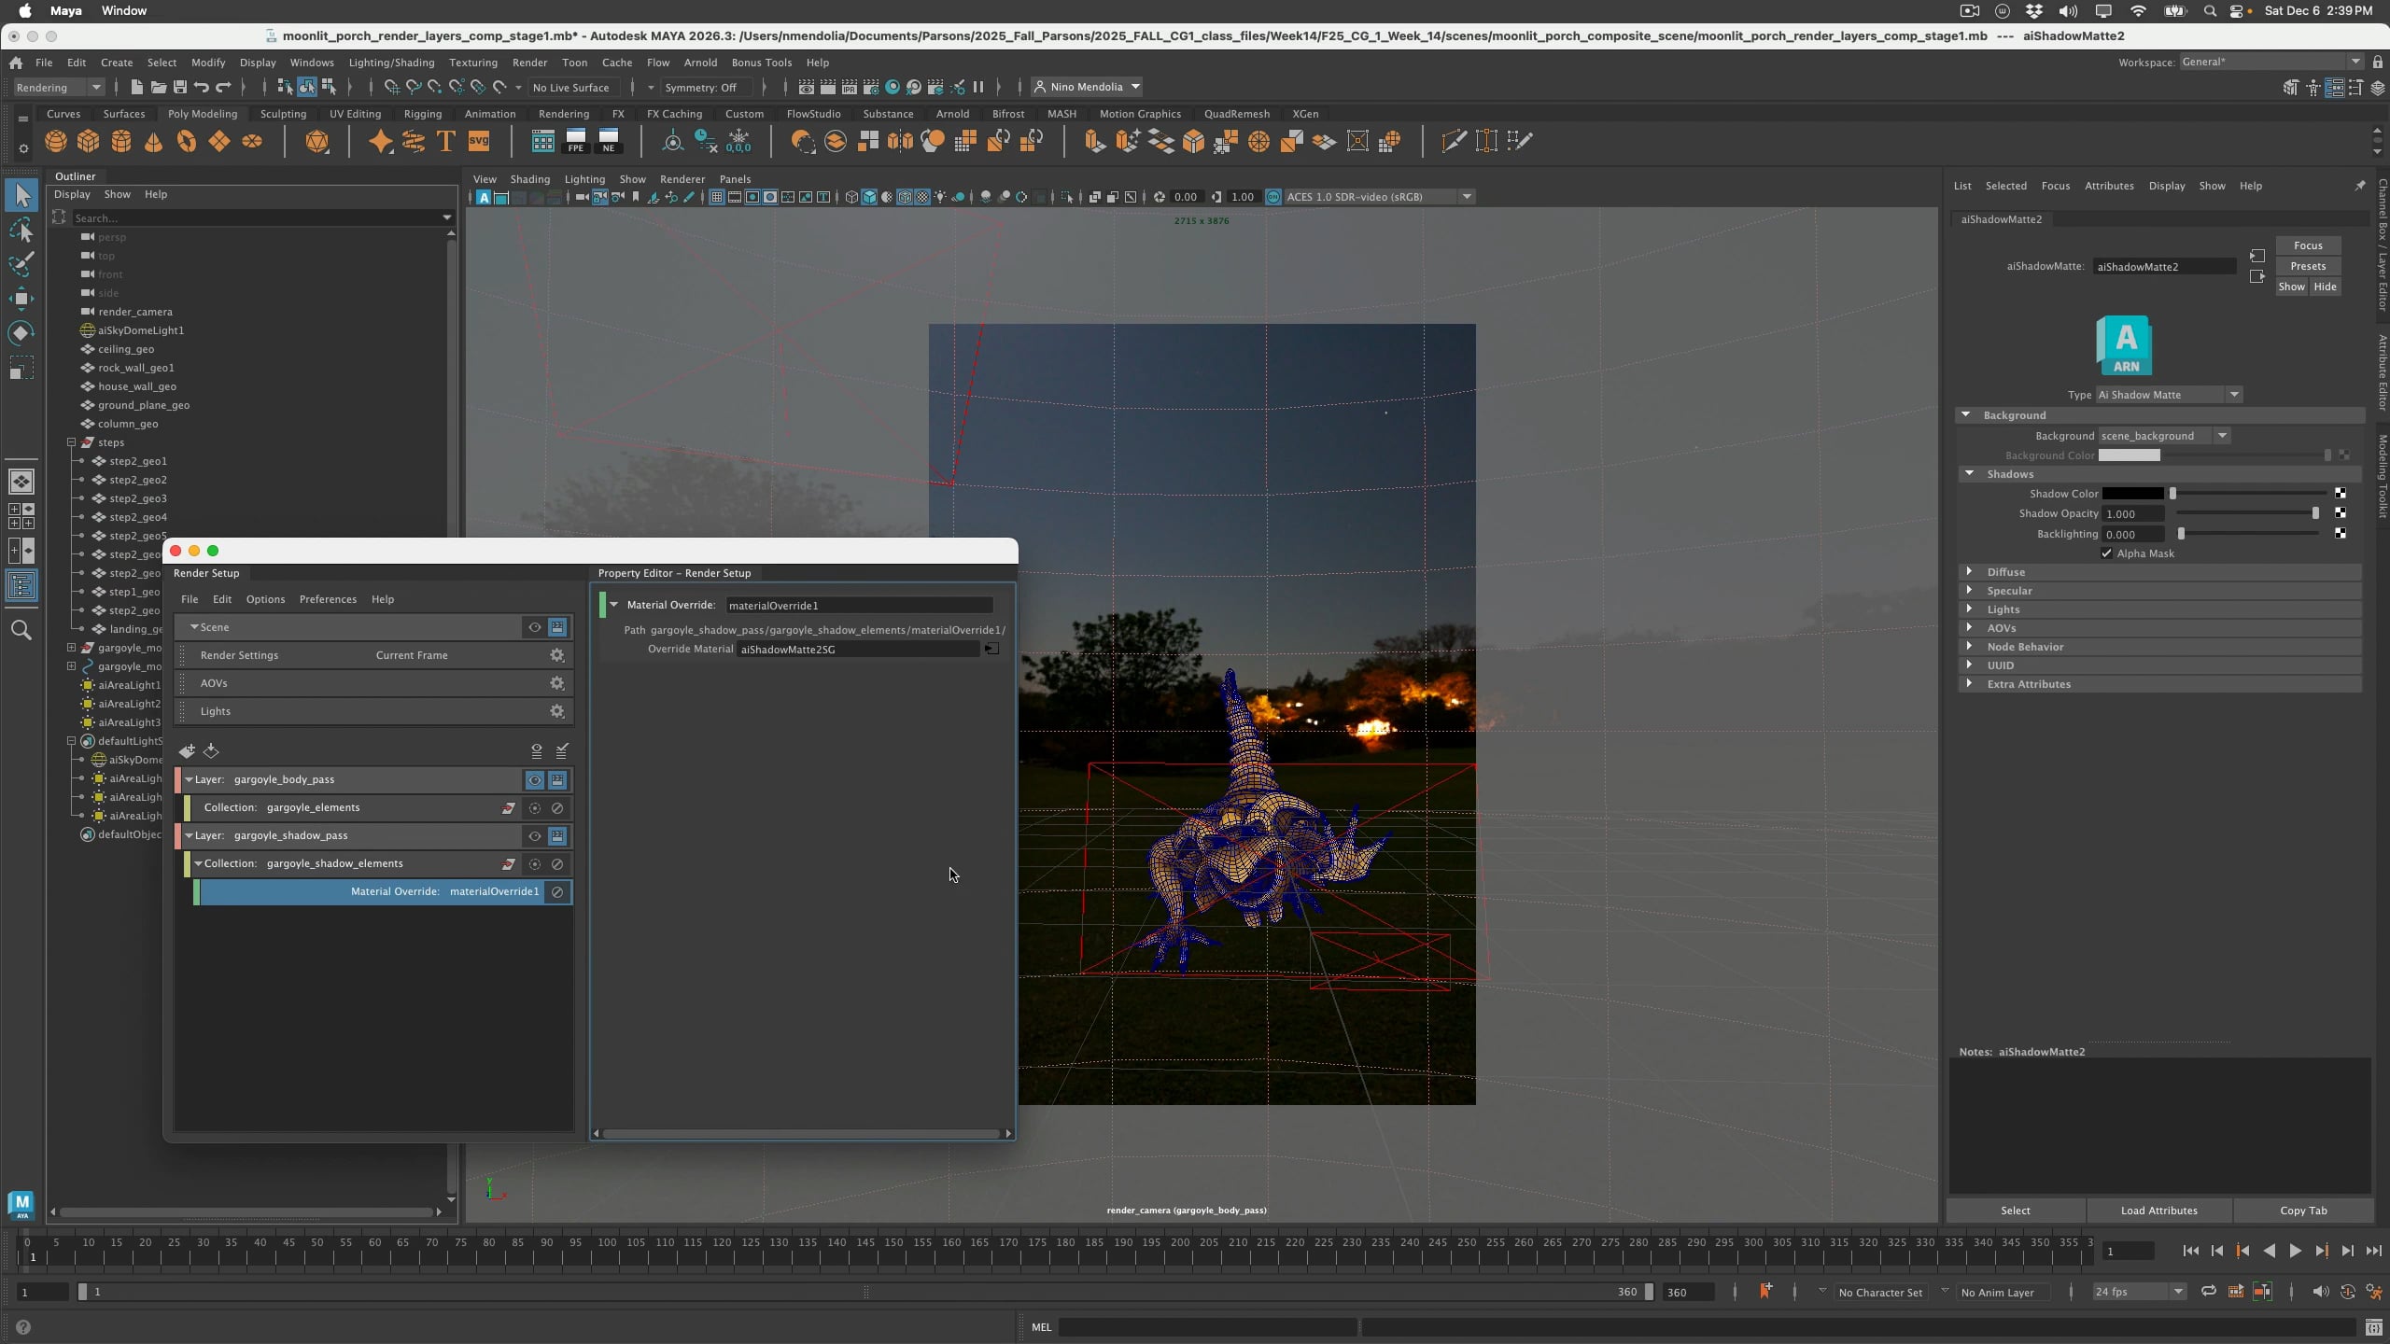The height and width of the screenshot is (1344, 2390).
Task: Toggle the Alpha Mask checkbox
Action: coord(2107,553)
